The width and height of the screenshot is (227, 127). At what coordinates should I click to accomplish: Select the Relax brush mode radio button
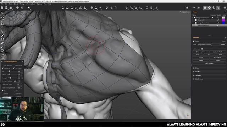point(15,91)
